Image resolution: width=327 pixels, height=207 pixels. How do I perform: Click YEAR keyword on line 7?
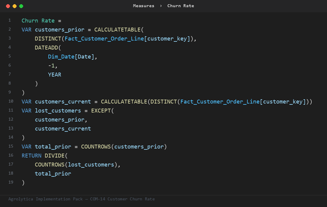tap(55, 75)
